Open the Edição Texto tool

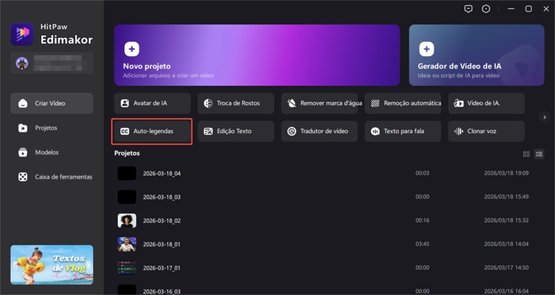(236, 131)
